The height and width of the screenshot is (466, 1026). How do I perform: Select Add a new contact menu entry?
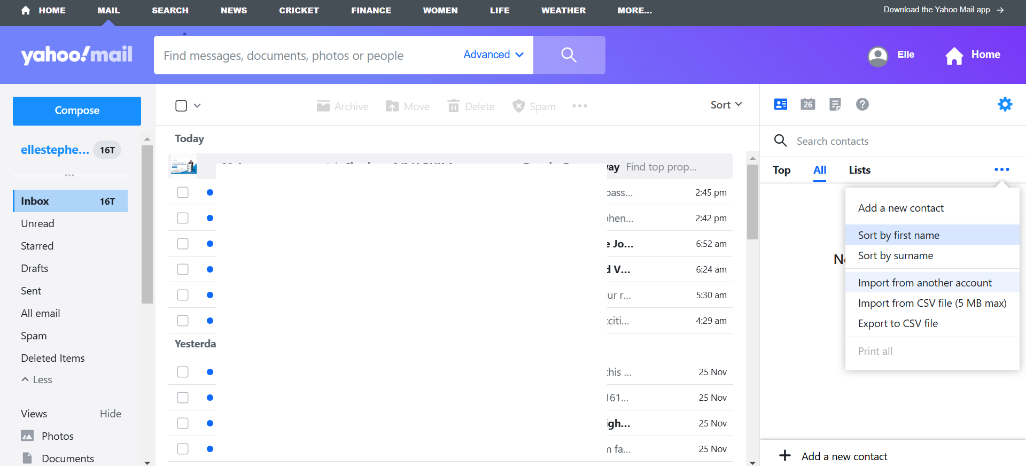pos(932,208)
